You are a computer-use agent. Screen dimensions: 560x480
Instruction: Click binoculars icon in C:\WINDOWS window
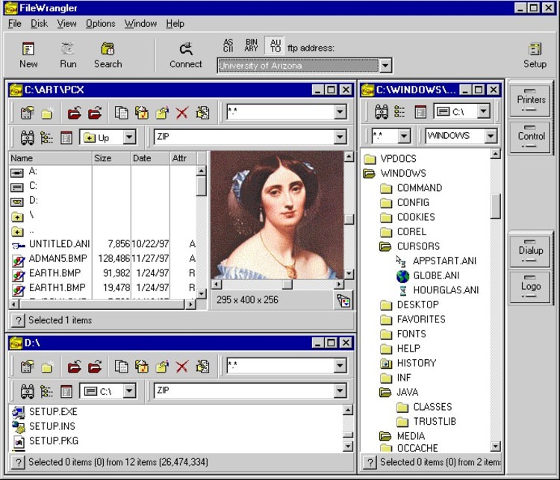381,112
